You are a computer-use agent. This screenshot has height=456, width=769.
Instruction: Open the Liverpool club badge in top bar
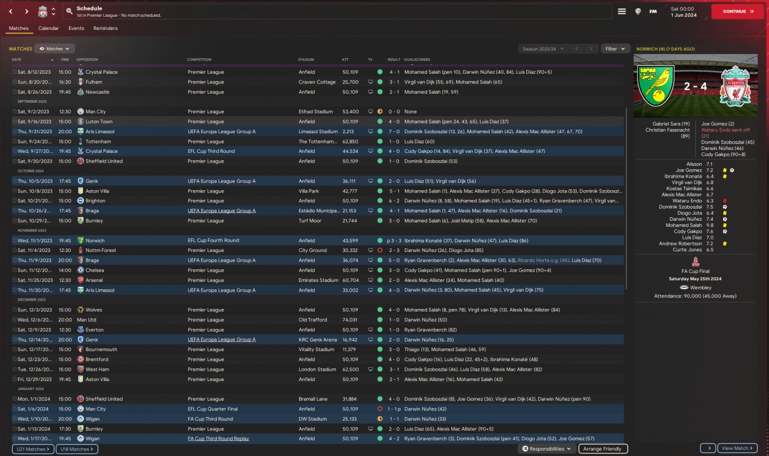click(43, 11)
